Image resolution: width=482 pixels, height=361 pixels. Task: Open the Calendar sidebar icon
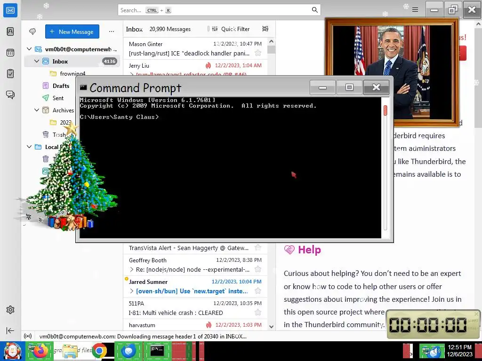pyautogui.click(x=10, y=53)
